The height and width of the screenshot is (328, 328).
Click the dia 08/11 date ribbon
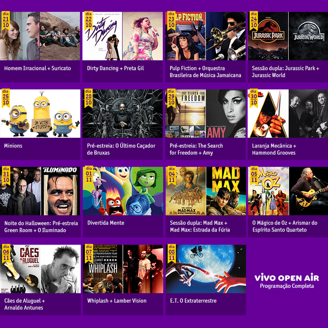click(x=172, y=253)
